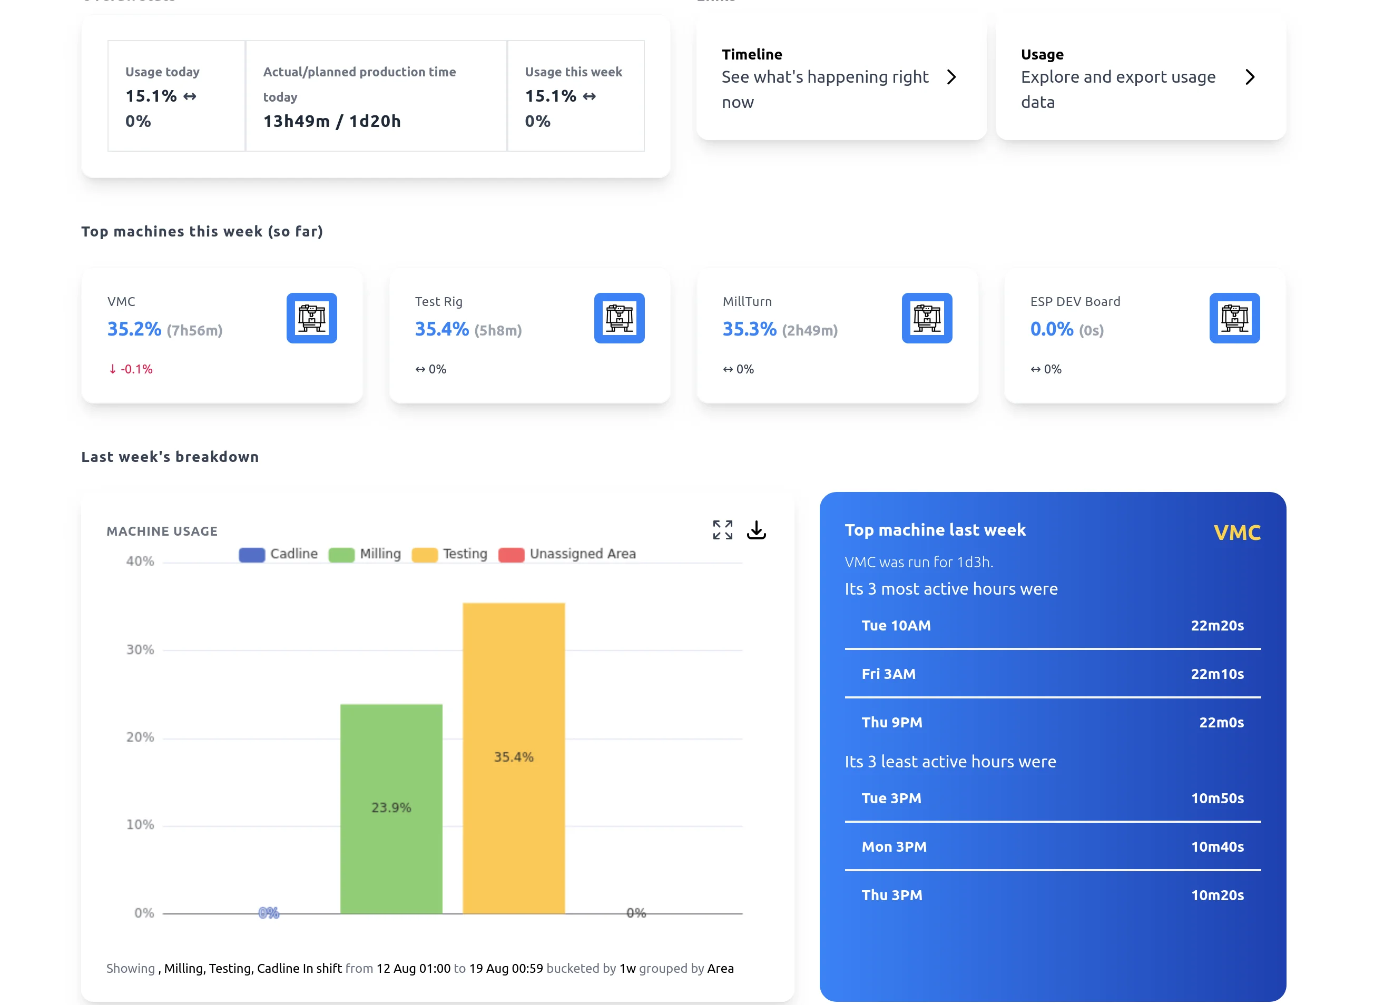Viewport: 1394px width, 1005px height.
Task: Click the Usage today stat box
Action: (x=176, y=96)
